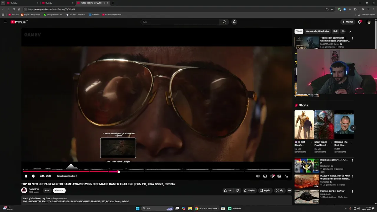This screenshot has height=212, width=377.
Task: Open options for Best Games 2026 video
Action: pos(352,160)
